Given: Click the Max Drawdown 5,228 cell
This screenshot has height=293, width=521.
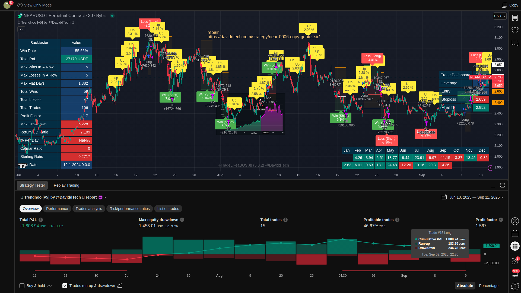Looking at the screenshot, I should coord(77,124).
